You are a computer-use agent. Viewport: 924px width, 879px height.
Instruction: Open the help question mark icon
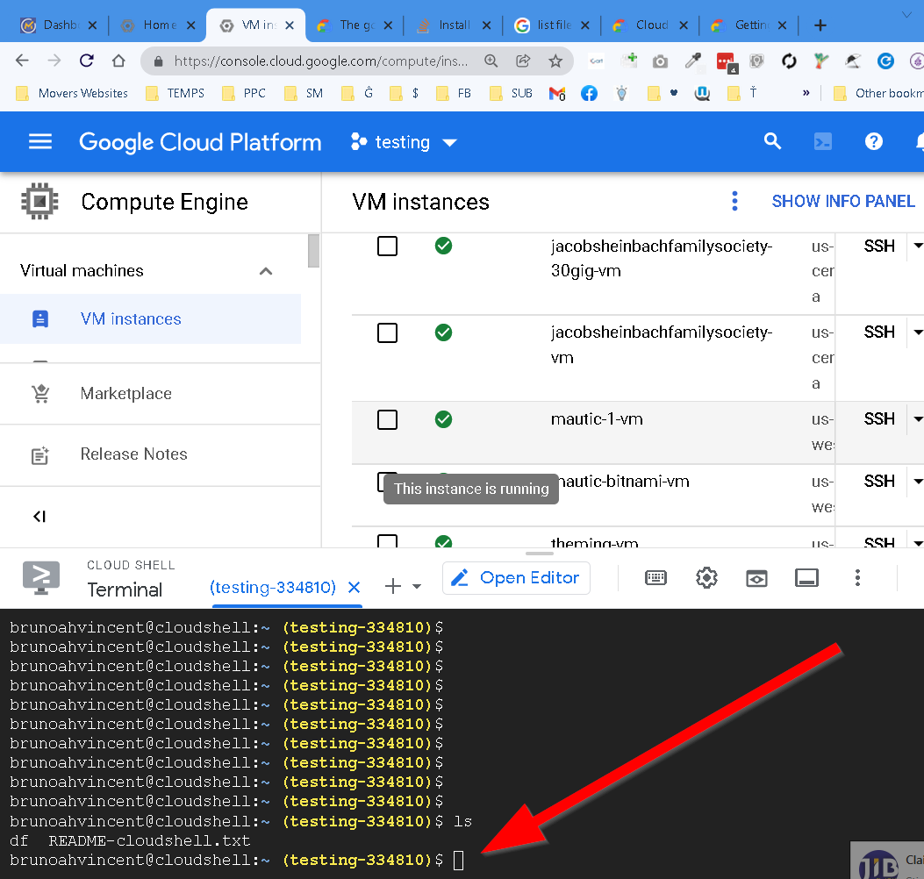pos(873,141)
